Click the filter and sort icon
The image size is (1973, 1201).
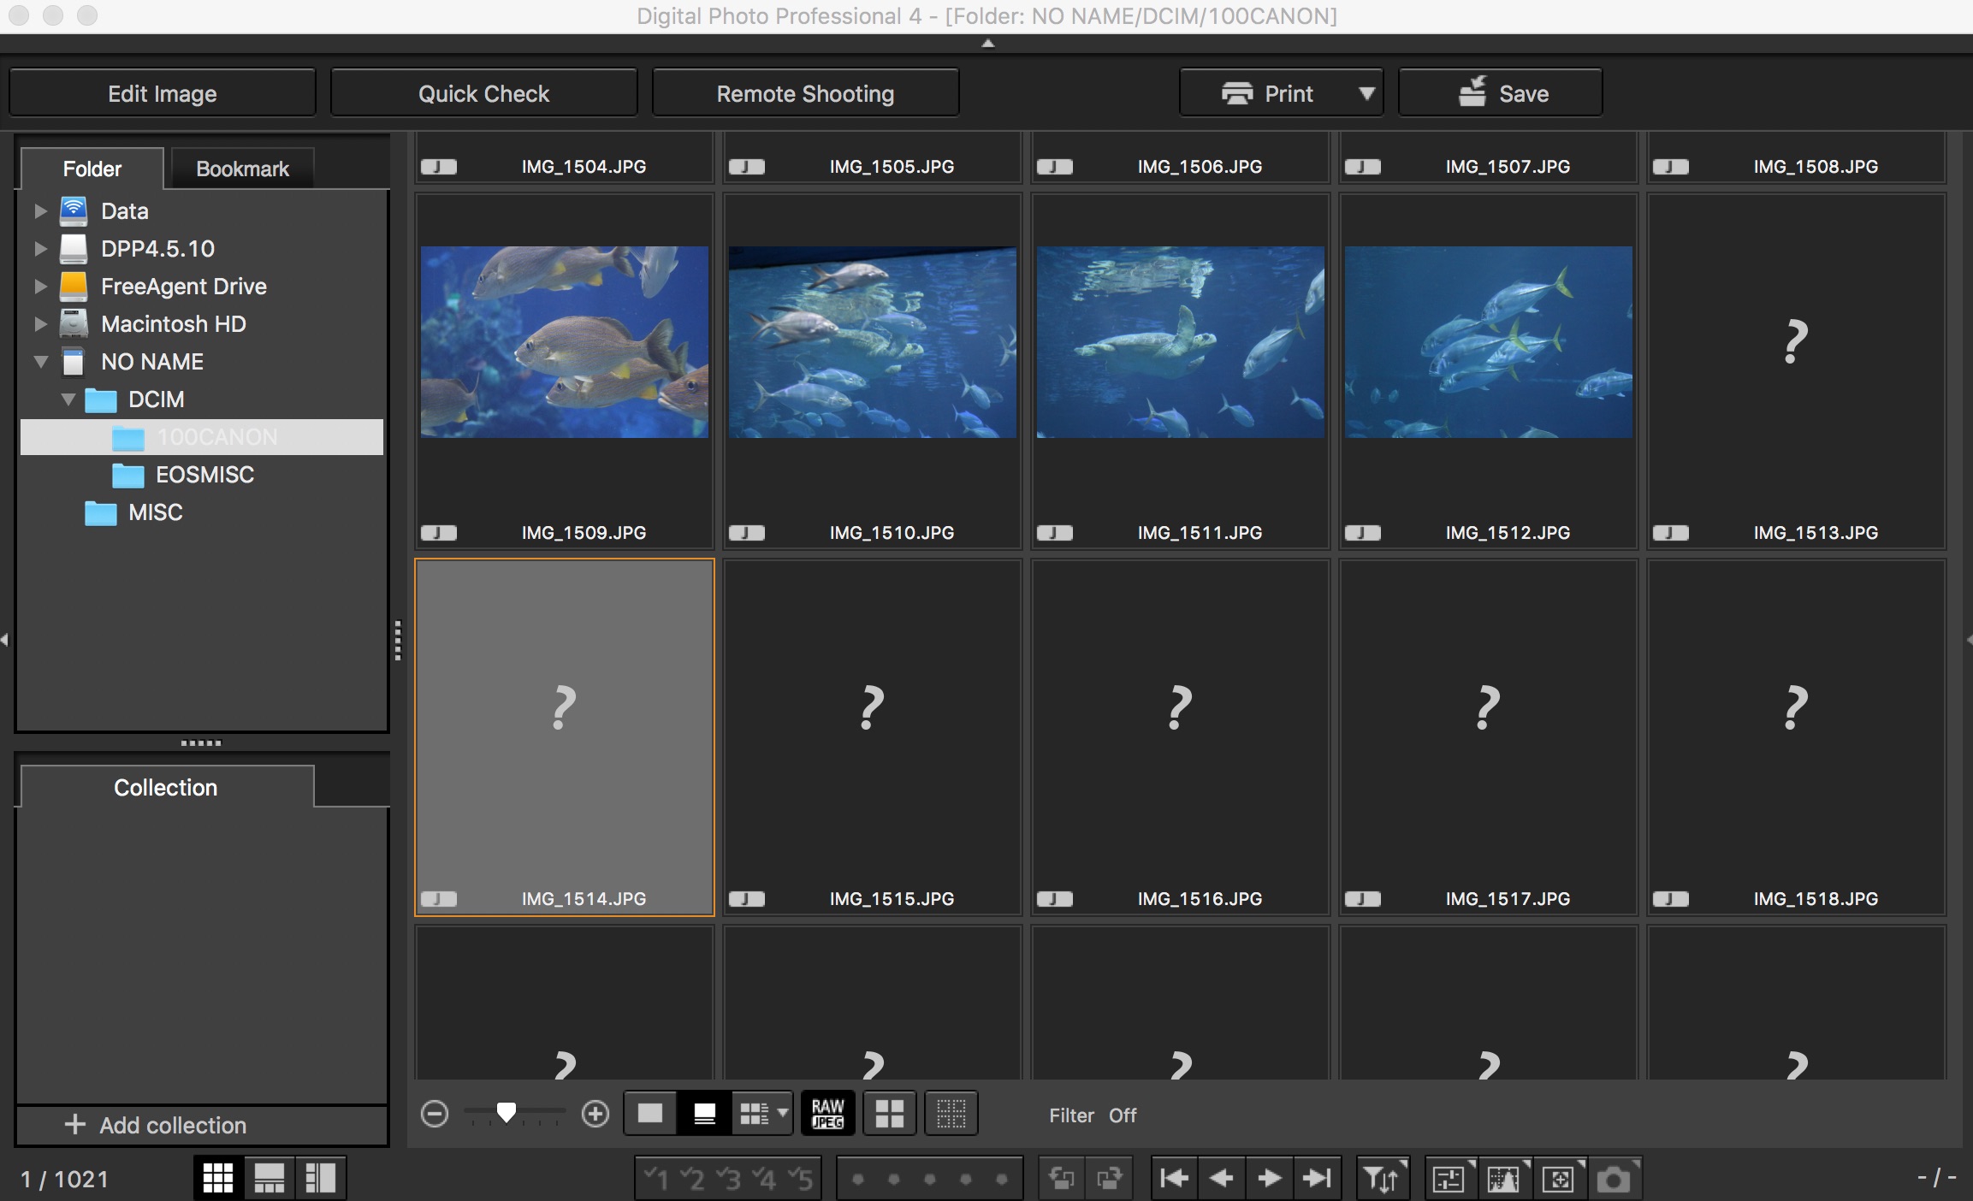click(1382, 1179)
